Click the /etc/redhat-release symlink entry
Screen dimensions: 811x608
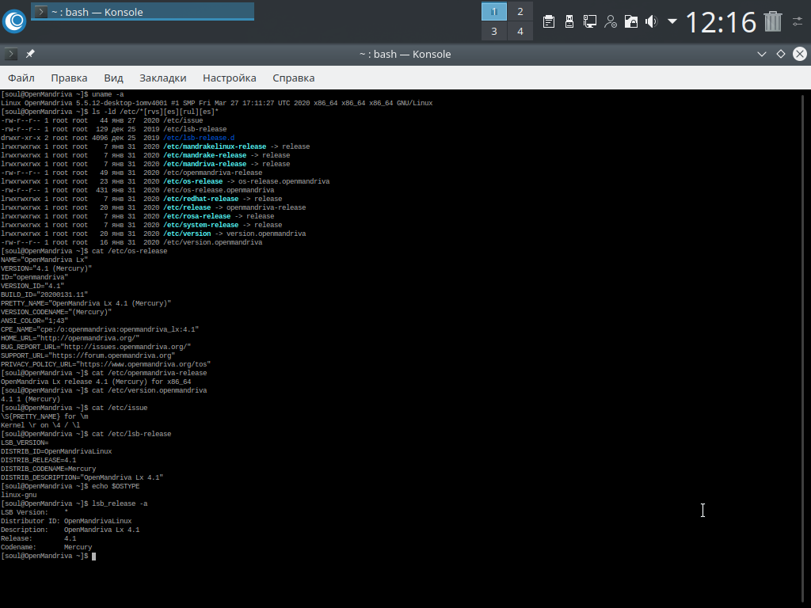click(x=200, y=199)
